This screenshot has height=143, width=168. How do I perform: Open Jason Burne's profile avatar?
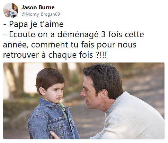tap(11, 10)
